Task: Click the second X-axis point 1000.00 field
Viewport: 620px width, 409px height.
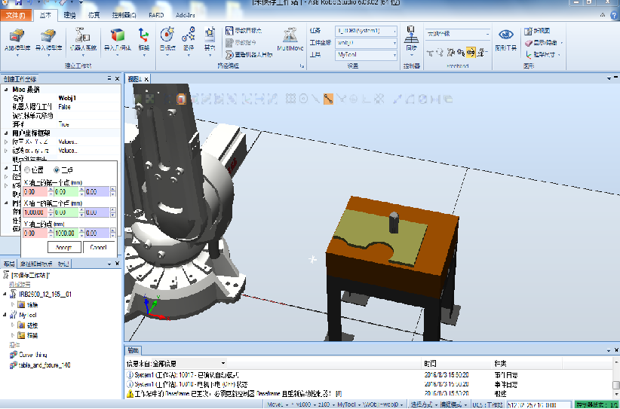Action: (x=35, y=212)
